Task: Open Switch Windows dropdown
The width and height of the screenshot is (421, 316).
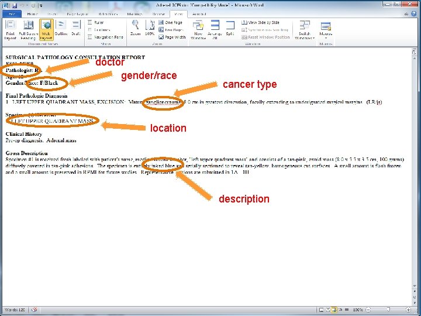Action: [305, 30]
